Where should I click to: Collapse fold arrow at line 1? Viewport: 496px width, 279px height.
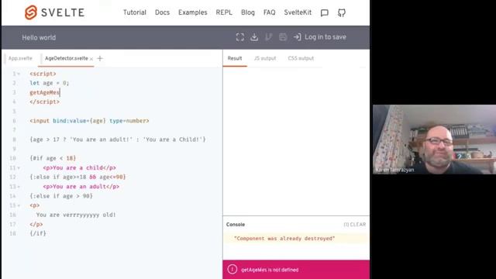pyautogui.click(x=19, y=74)
